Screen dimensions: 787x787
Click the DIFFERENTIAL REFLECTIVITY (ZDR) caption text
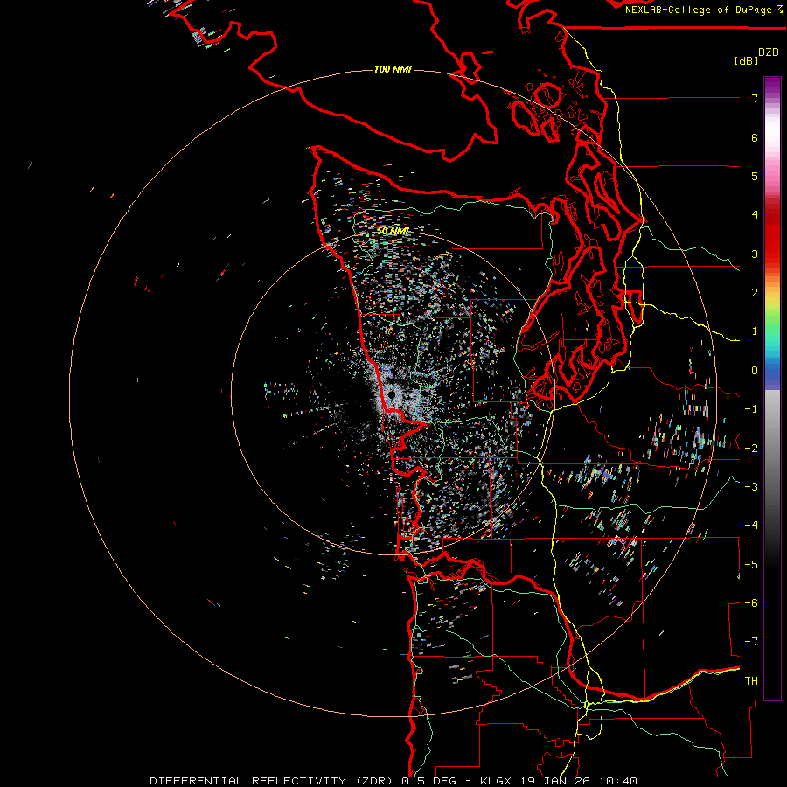[x=273, y=781]
